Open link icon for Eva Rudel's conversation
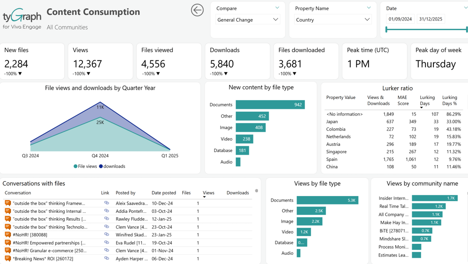This screenshot has height=264, width=468. [106, 243]
